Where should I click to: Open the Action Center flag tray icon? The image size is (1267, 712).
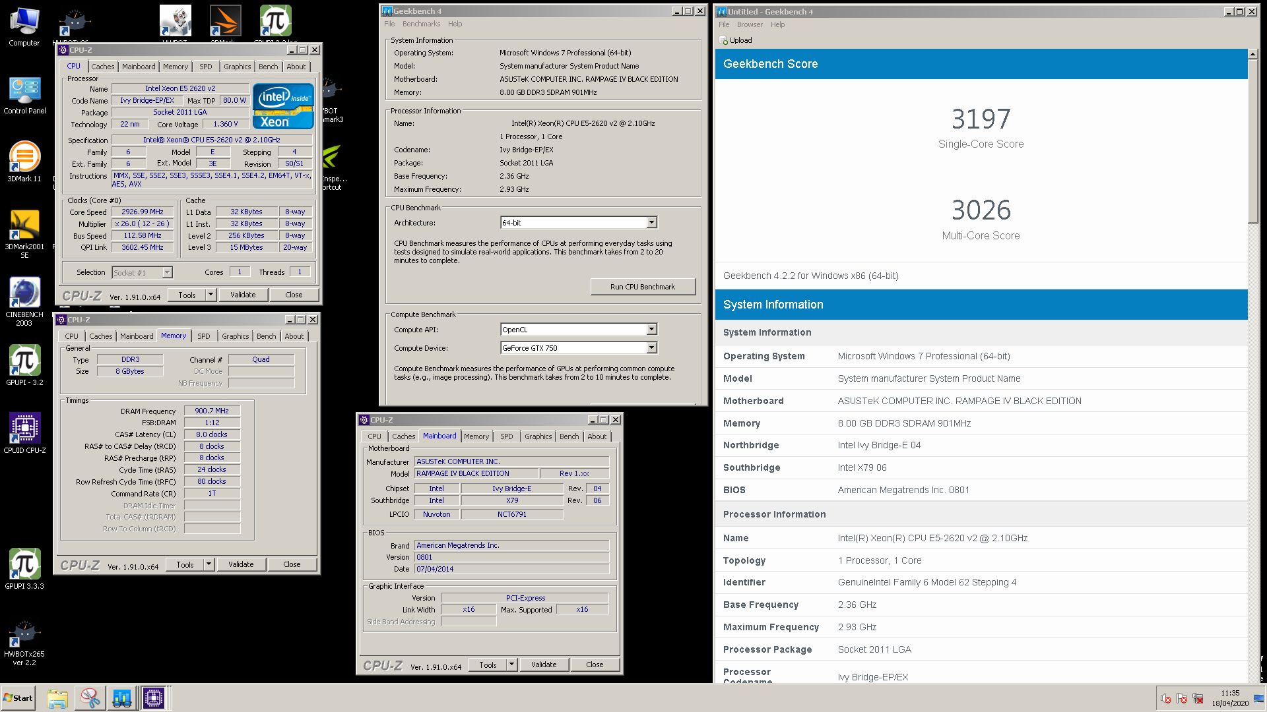pos(1182,699)
